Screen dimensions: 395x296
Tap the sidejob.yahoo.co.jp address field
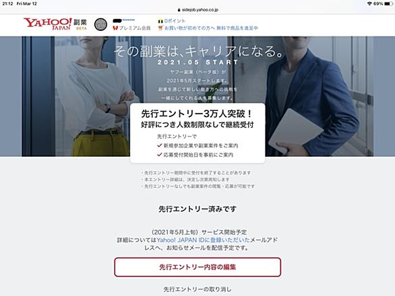click(x=197, y=10)
